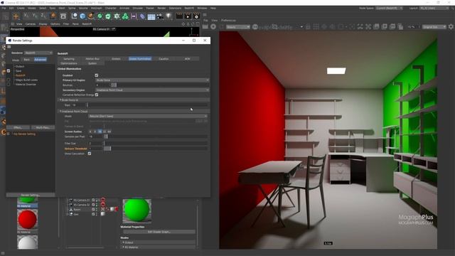This screenshot has height=256, width=455.
Task: Click the Render View clapperboard icon
Action: click(179, 16)
